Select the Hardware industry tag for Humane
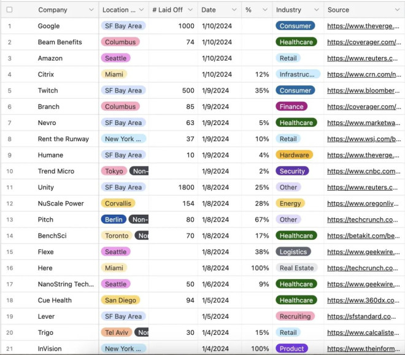Image resolution: width=405 pixels, height=355 pixels. point(294,155)
